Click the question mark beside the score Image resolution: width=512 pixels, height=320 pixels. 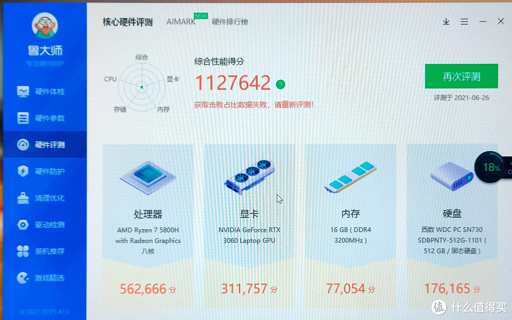coord(281,85)
